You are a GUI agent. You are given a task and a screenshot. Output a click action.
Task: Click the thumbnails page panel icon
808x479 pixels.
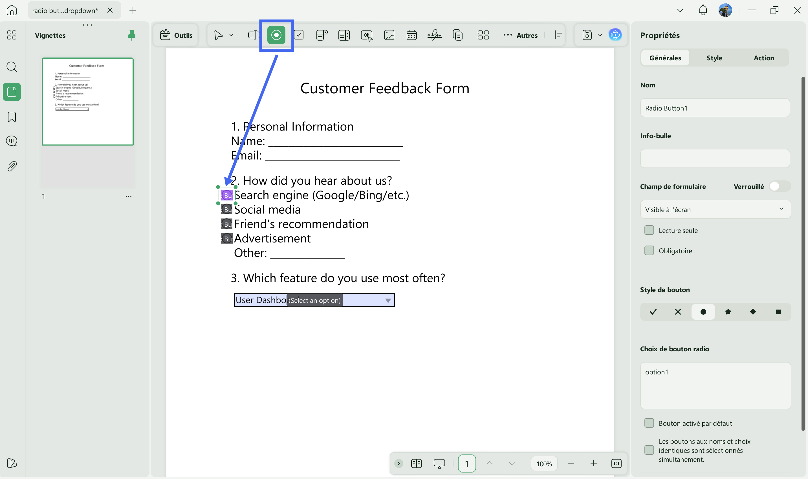tap(12, 92)
